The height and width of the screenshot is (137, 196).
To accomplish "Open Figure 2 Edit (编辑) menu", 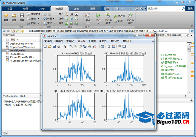I will 59,41.
